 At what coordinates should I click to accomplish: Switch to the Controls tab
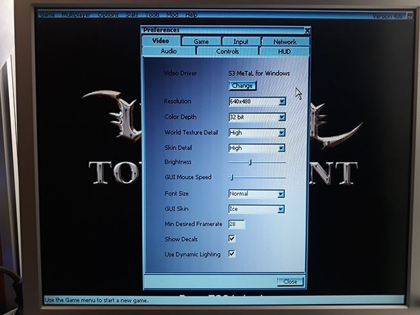228,51
